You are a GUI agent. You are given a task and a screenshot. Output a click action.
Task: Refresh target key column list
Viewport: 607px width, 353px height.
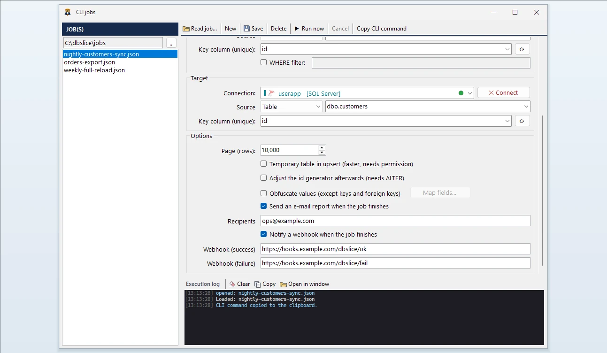tap(522, 121)
